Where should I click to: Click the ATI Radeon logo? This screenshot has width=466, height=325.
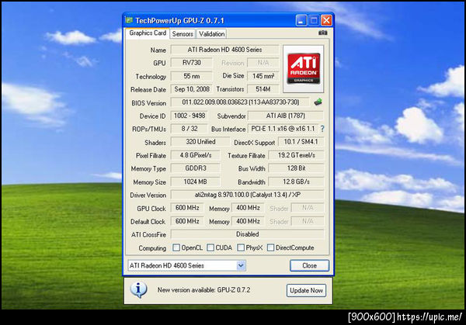point(303,69)
